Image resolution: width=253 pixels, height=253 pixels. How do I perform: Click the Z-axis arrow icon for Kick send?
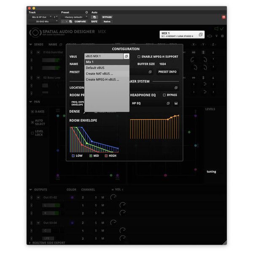tap(213, 52)
